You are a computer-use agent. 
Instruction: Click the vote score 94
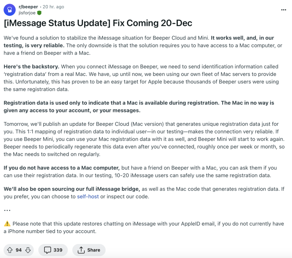19,250
